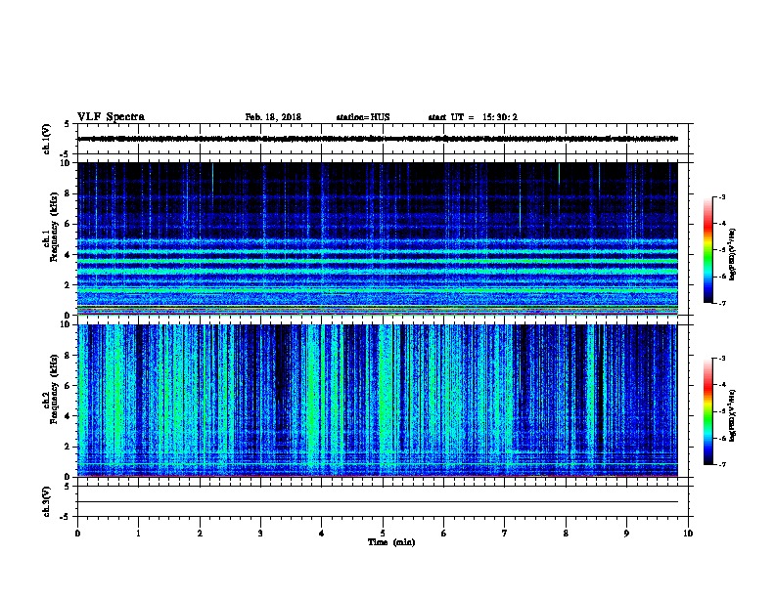Click the time axis tick label "7"

coord(505,534)
